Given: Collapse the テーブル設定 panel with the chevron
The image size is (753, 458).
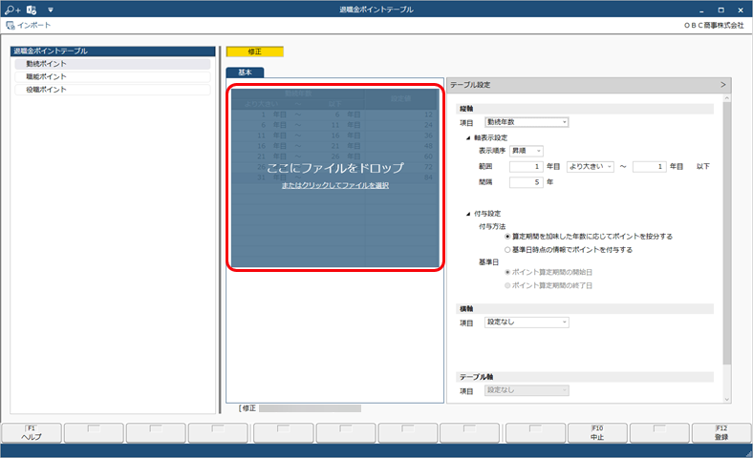Looking at the screenshot, I should 723,84.
